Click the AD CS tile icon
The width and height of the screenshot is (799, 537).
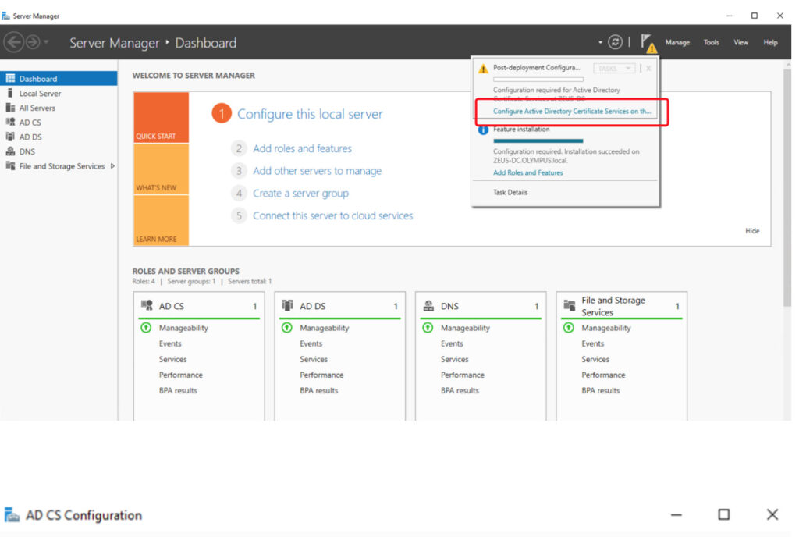[x=146, y=306]
